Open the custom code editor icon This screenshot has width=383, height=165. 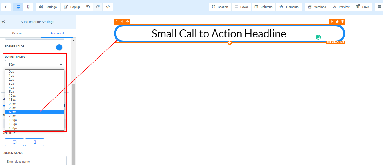pyautogui.click(x=108, y=7)
